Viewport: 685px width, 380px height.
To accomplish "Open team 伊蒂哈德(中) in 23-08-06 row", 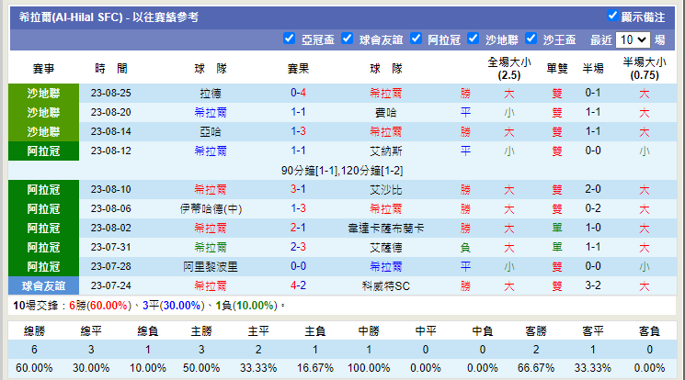I will click(x=211, y=209).
